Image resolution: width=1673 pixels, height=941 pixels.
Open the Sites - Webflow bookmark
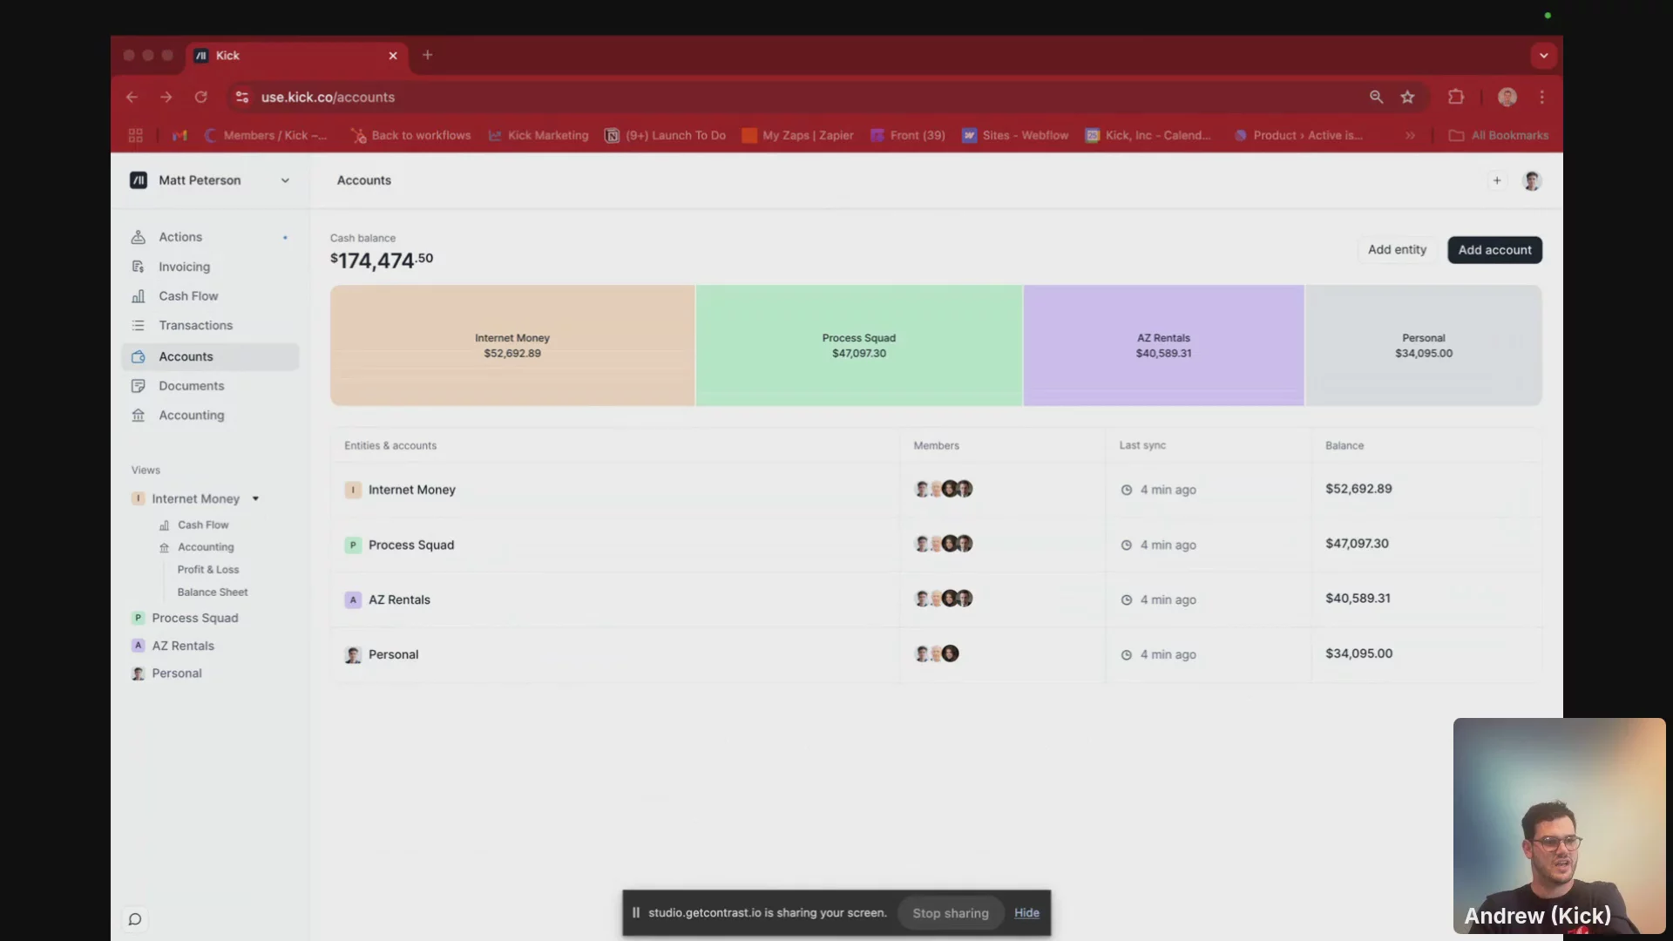click(x=1016, y=136)
